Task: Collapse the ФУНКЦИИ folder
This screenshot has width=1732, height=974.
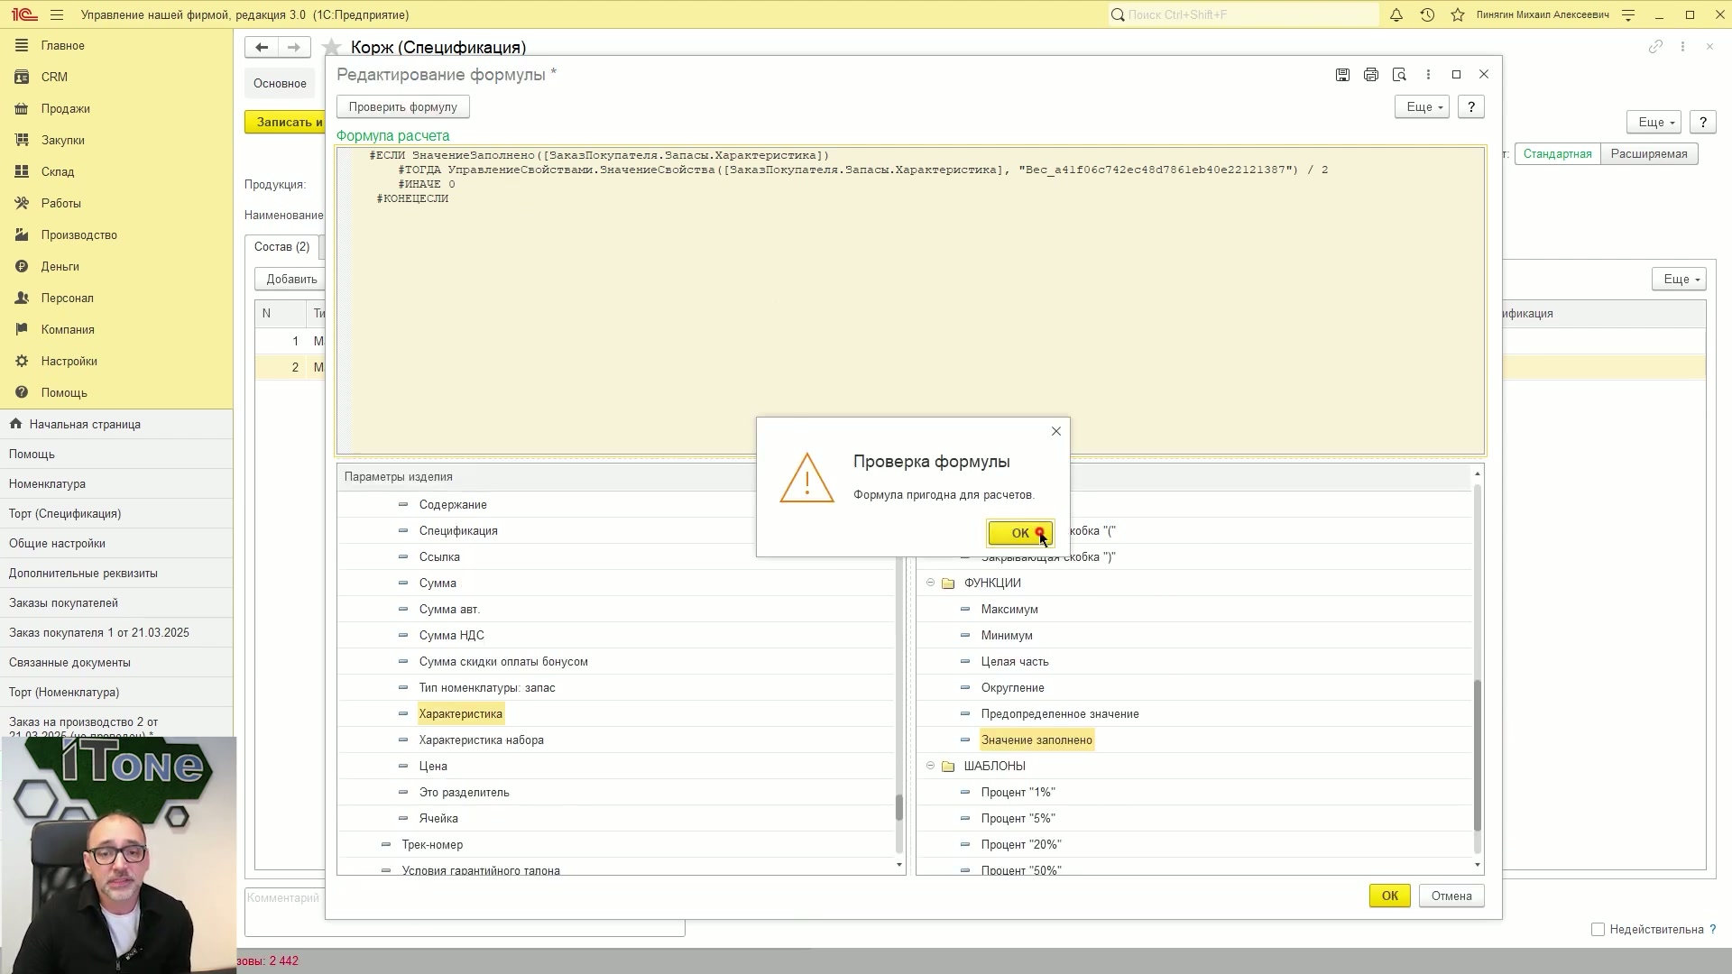Action: point(930,583)
